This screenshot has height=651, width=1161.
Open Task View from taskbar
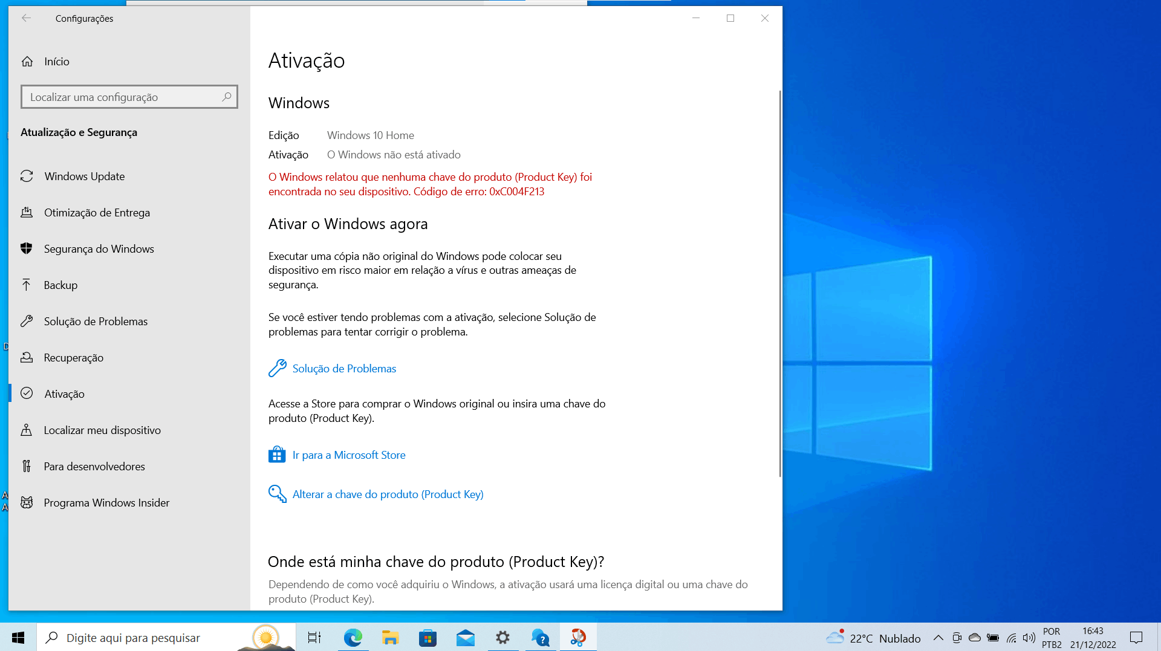click(314, 638)
